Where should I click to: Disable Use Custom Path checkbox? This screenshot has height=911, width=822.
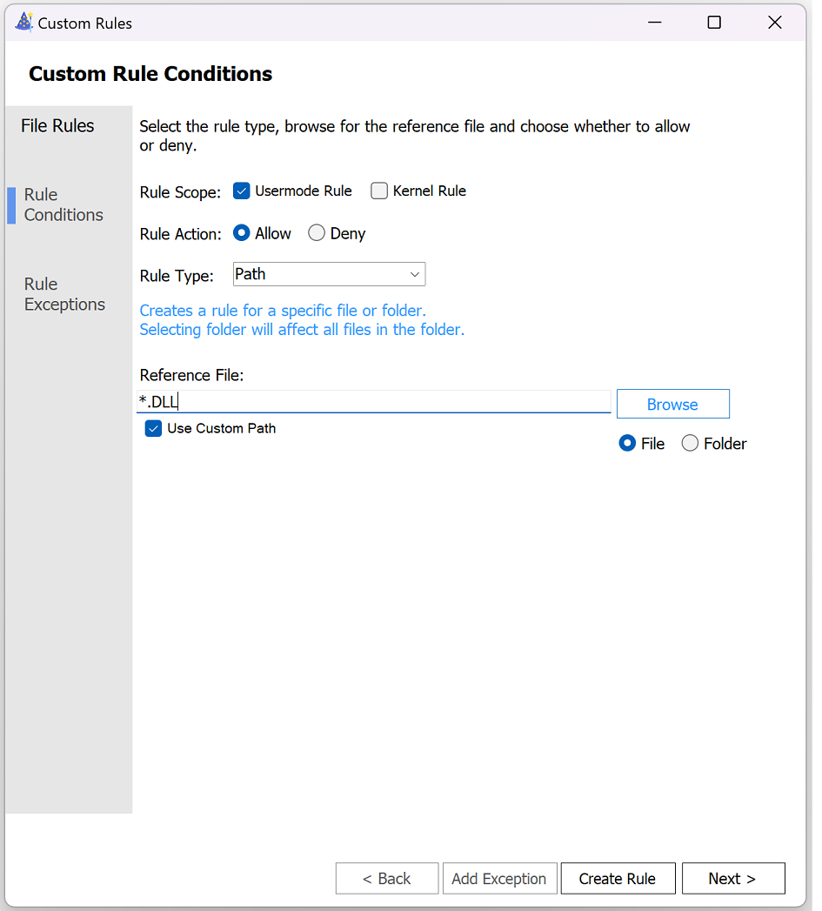[x=154, y=428]
